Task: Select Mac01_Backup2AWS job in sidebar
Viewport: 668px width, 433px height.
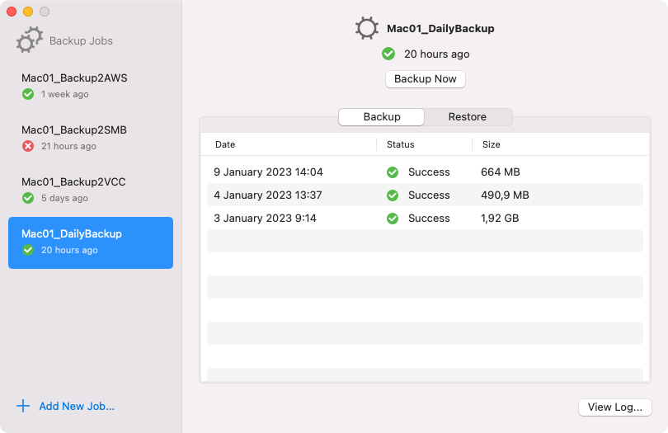Action: pos(91,87)
